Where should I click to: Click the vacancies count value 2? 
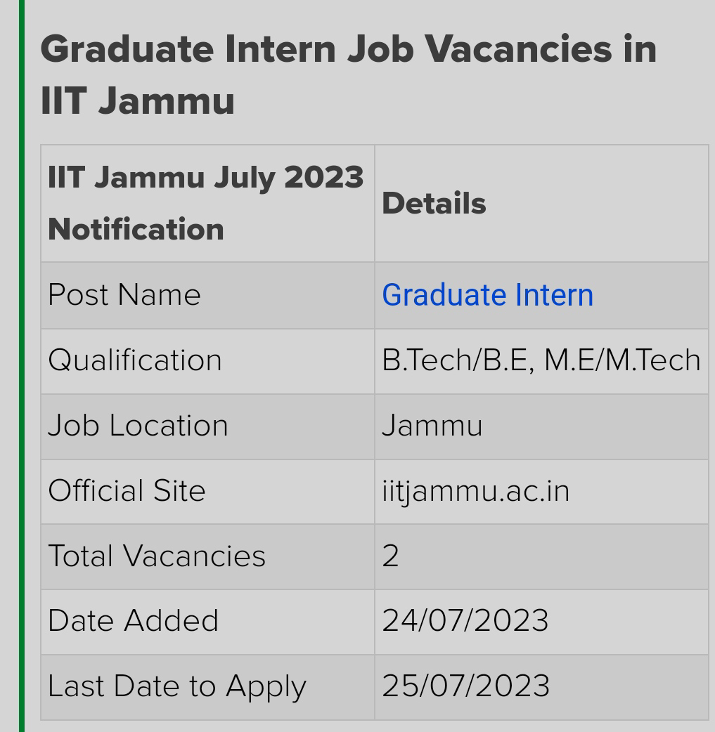[391, 556]
